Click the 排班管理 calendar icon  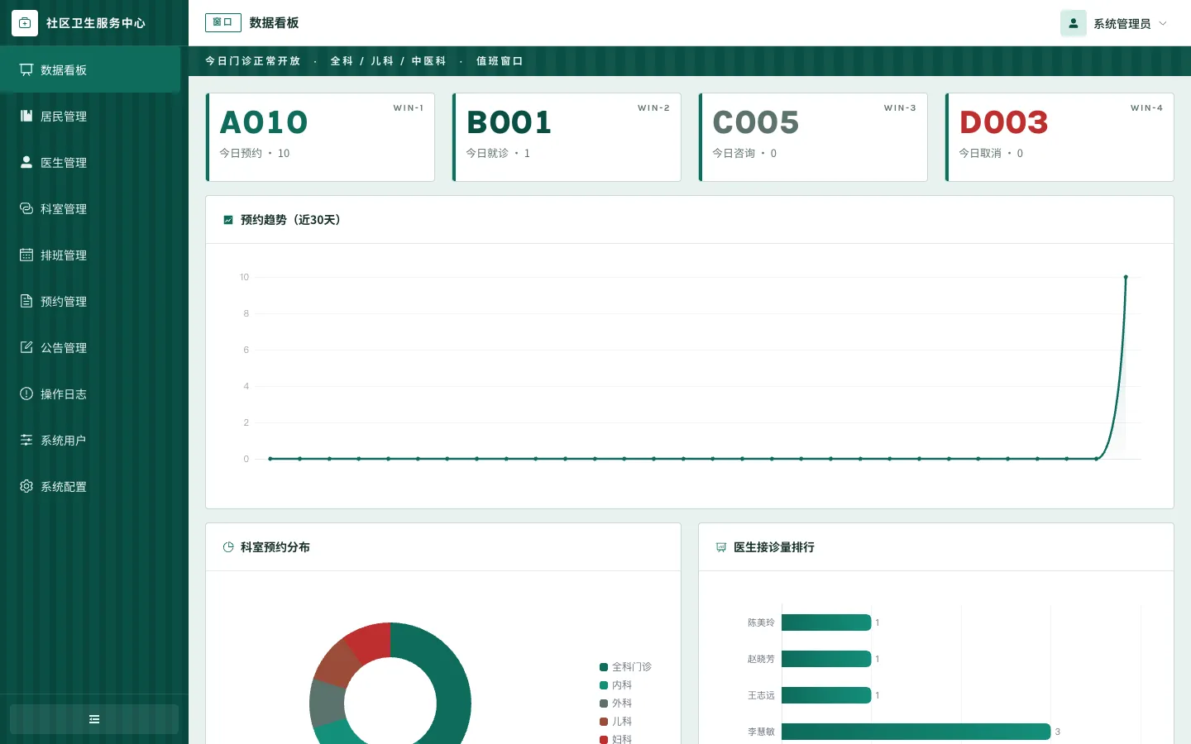pyautogui.click(x=26, y=255)
